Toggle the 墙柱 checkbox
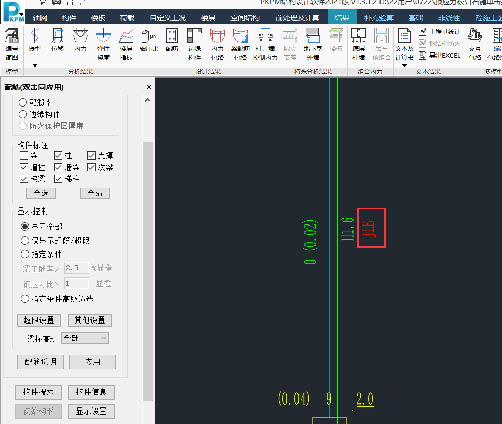The height and width of the screenshot is (424, 502). (x=24, y=167)
